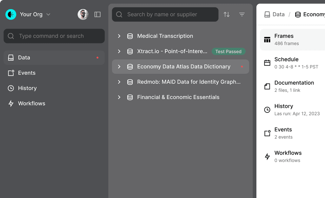
Task: Open the Frames section table icon
Action: [267, 40]
